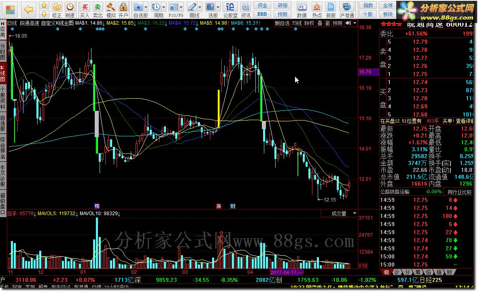
Task: Click the red 涨 marker below chart
Action: (219, 206)
